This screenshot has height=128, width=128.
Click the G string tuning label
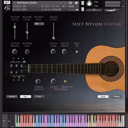(x=14, y=58)
